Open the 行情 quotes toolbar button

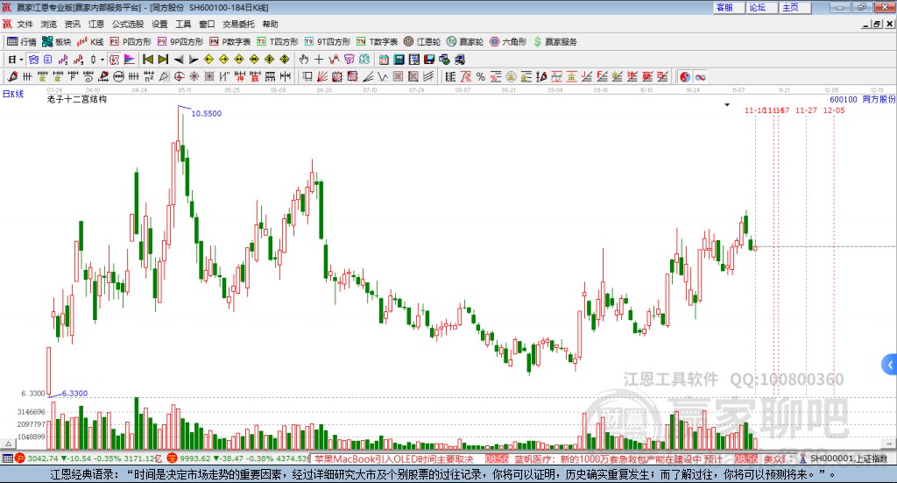[22, 42]
